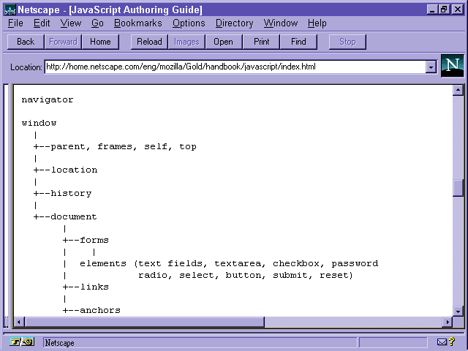Click the 'parent, frames, self, top' line

(124, 146)
